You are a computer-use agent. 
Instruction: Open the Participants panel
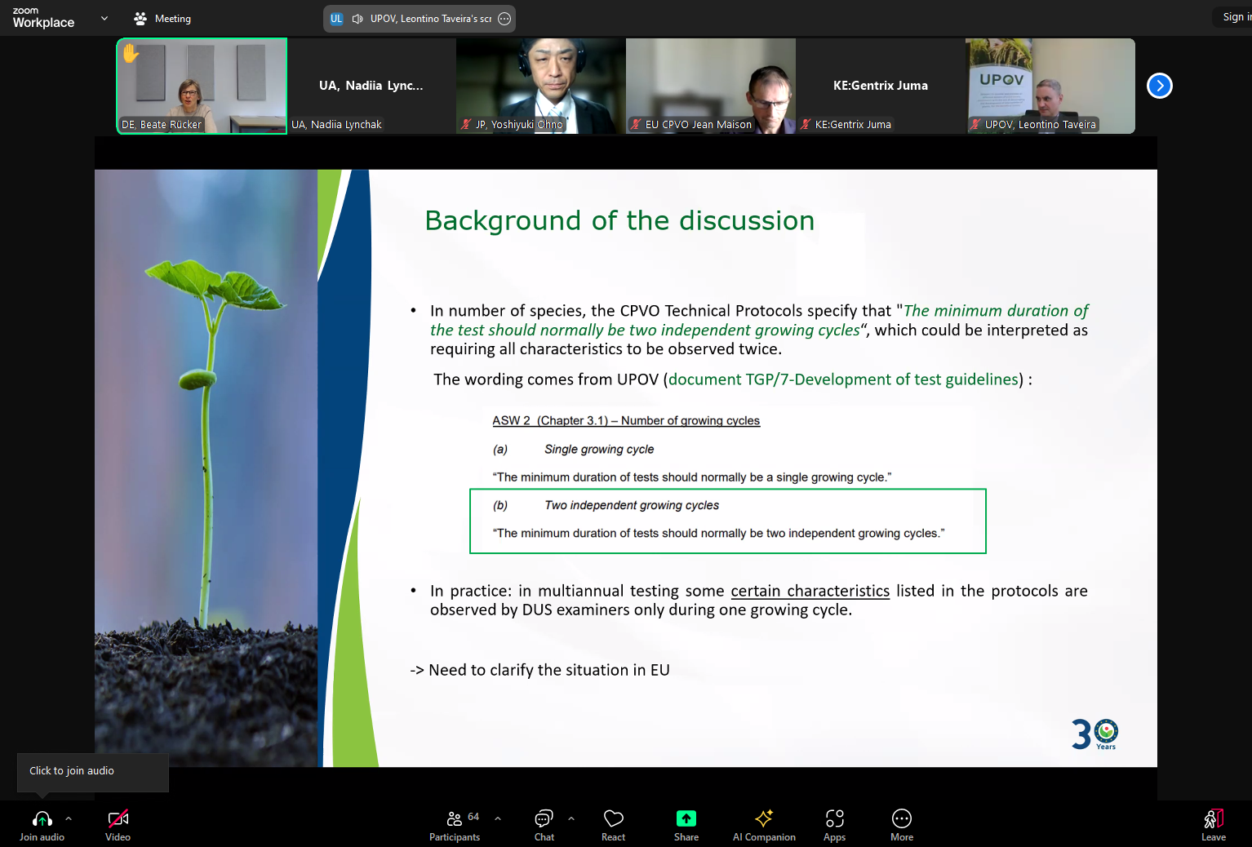click(455, 824)
